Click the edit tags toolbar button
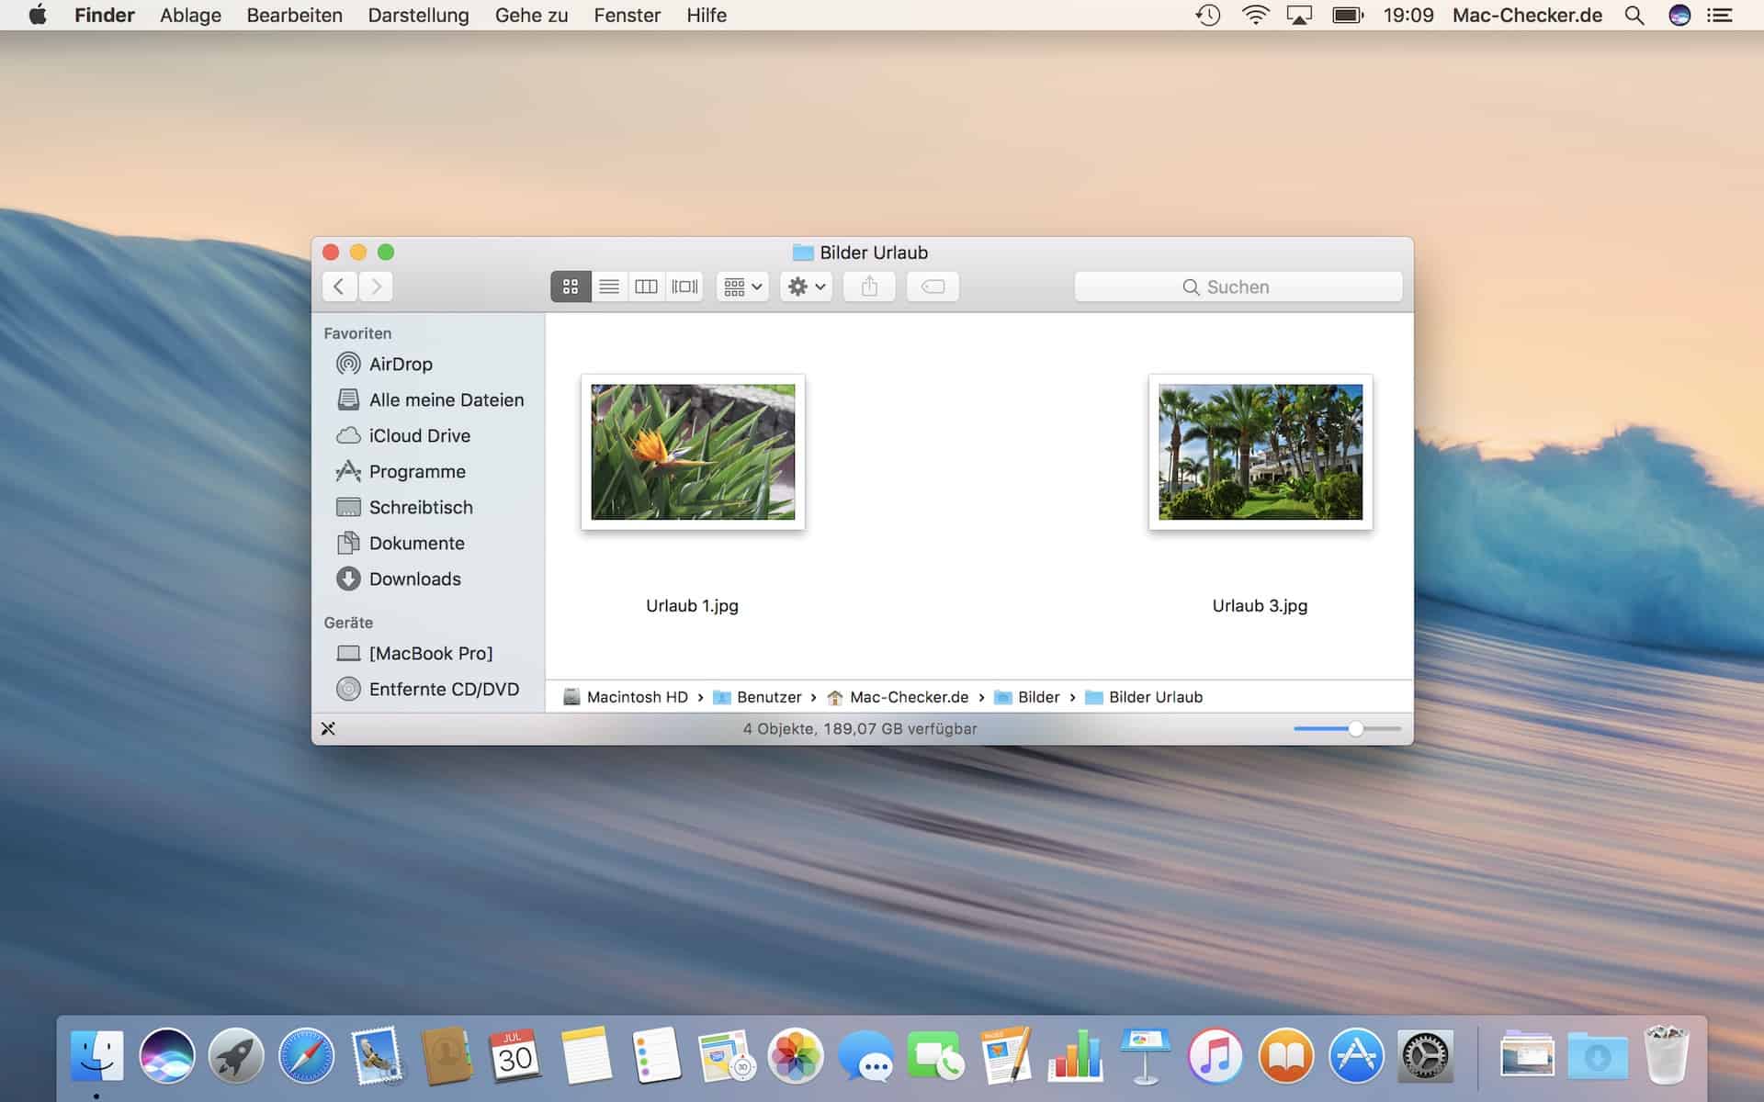 [x=933, y=287]
